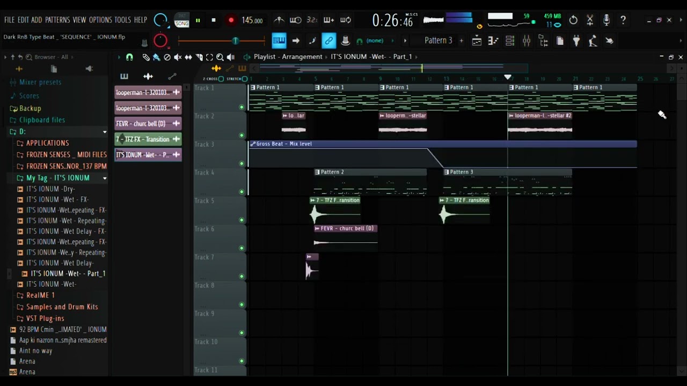The height and width of the screenshot is (386, 687).
Task: Open the playlist view icon
Action: (x=477, y=41)
